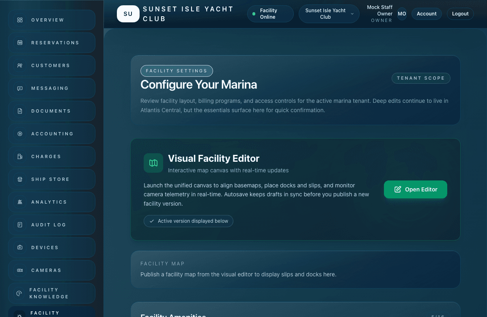Open the Devices page
Viewport: 487px width, 317px height.
[52, 248]
